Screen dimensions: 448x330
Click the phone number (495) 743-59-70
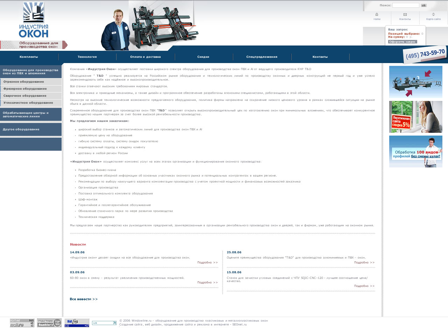point(425,55)
